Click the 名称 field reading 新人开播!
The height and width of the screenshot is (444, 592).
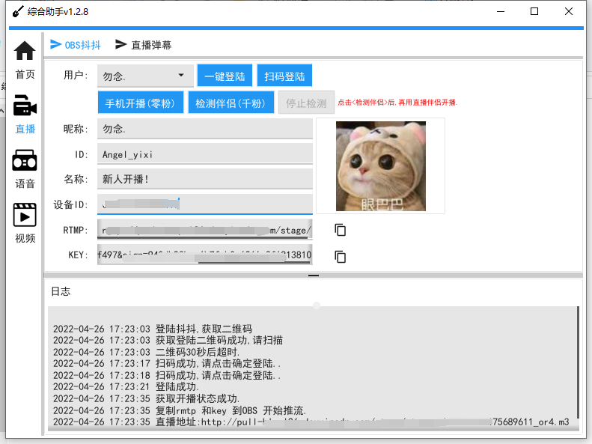coord(205,179)
